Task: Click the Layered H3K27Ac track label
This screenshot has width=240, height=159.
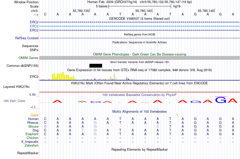Action: coord(16,87)
